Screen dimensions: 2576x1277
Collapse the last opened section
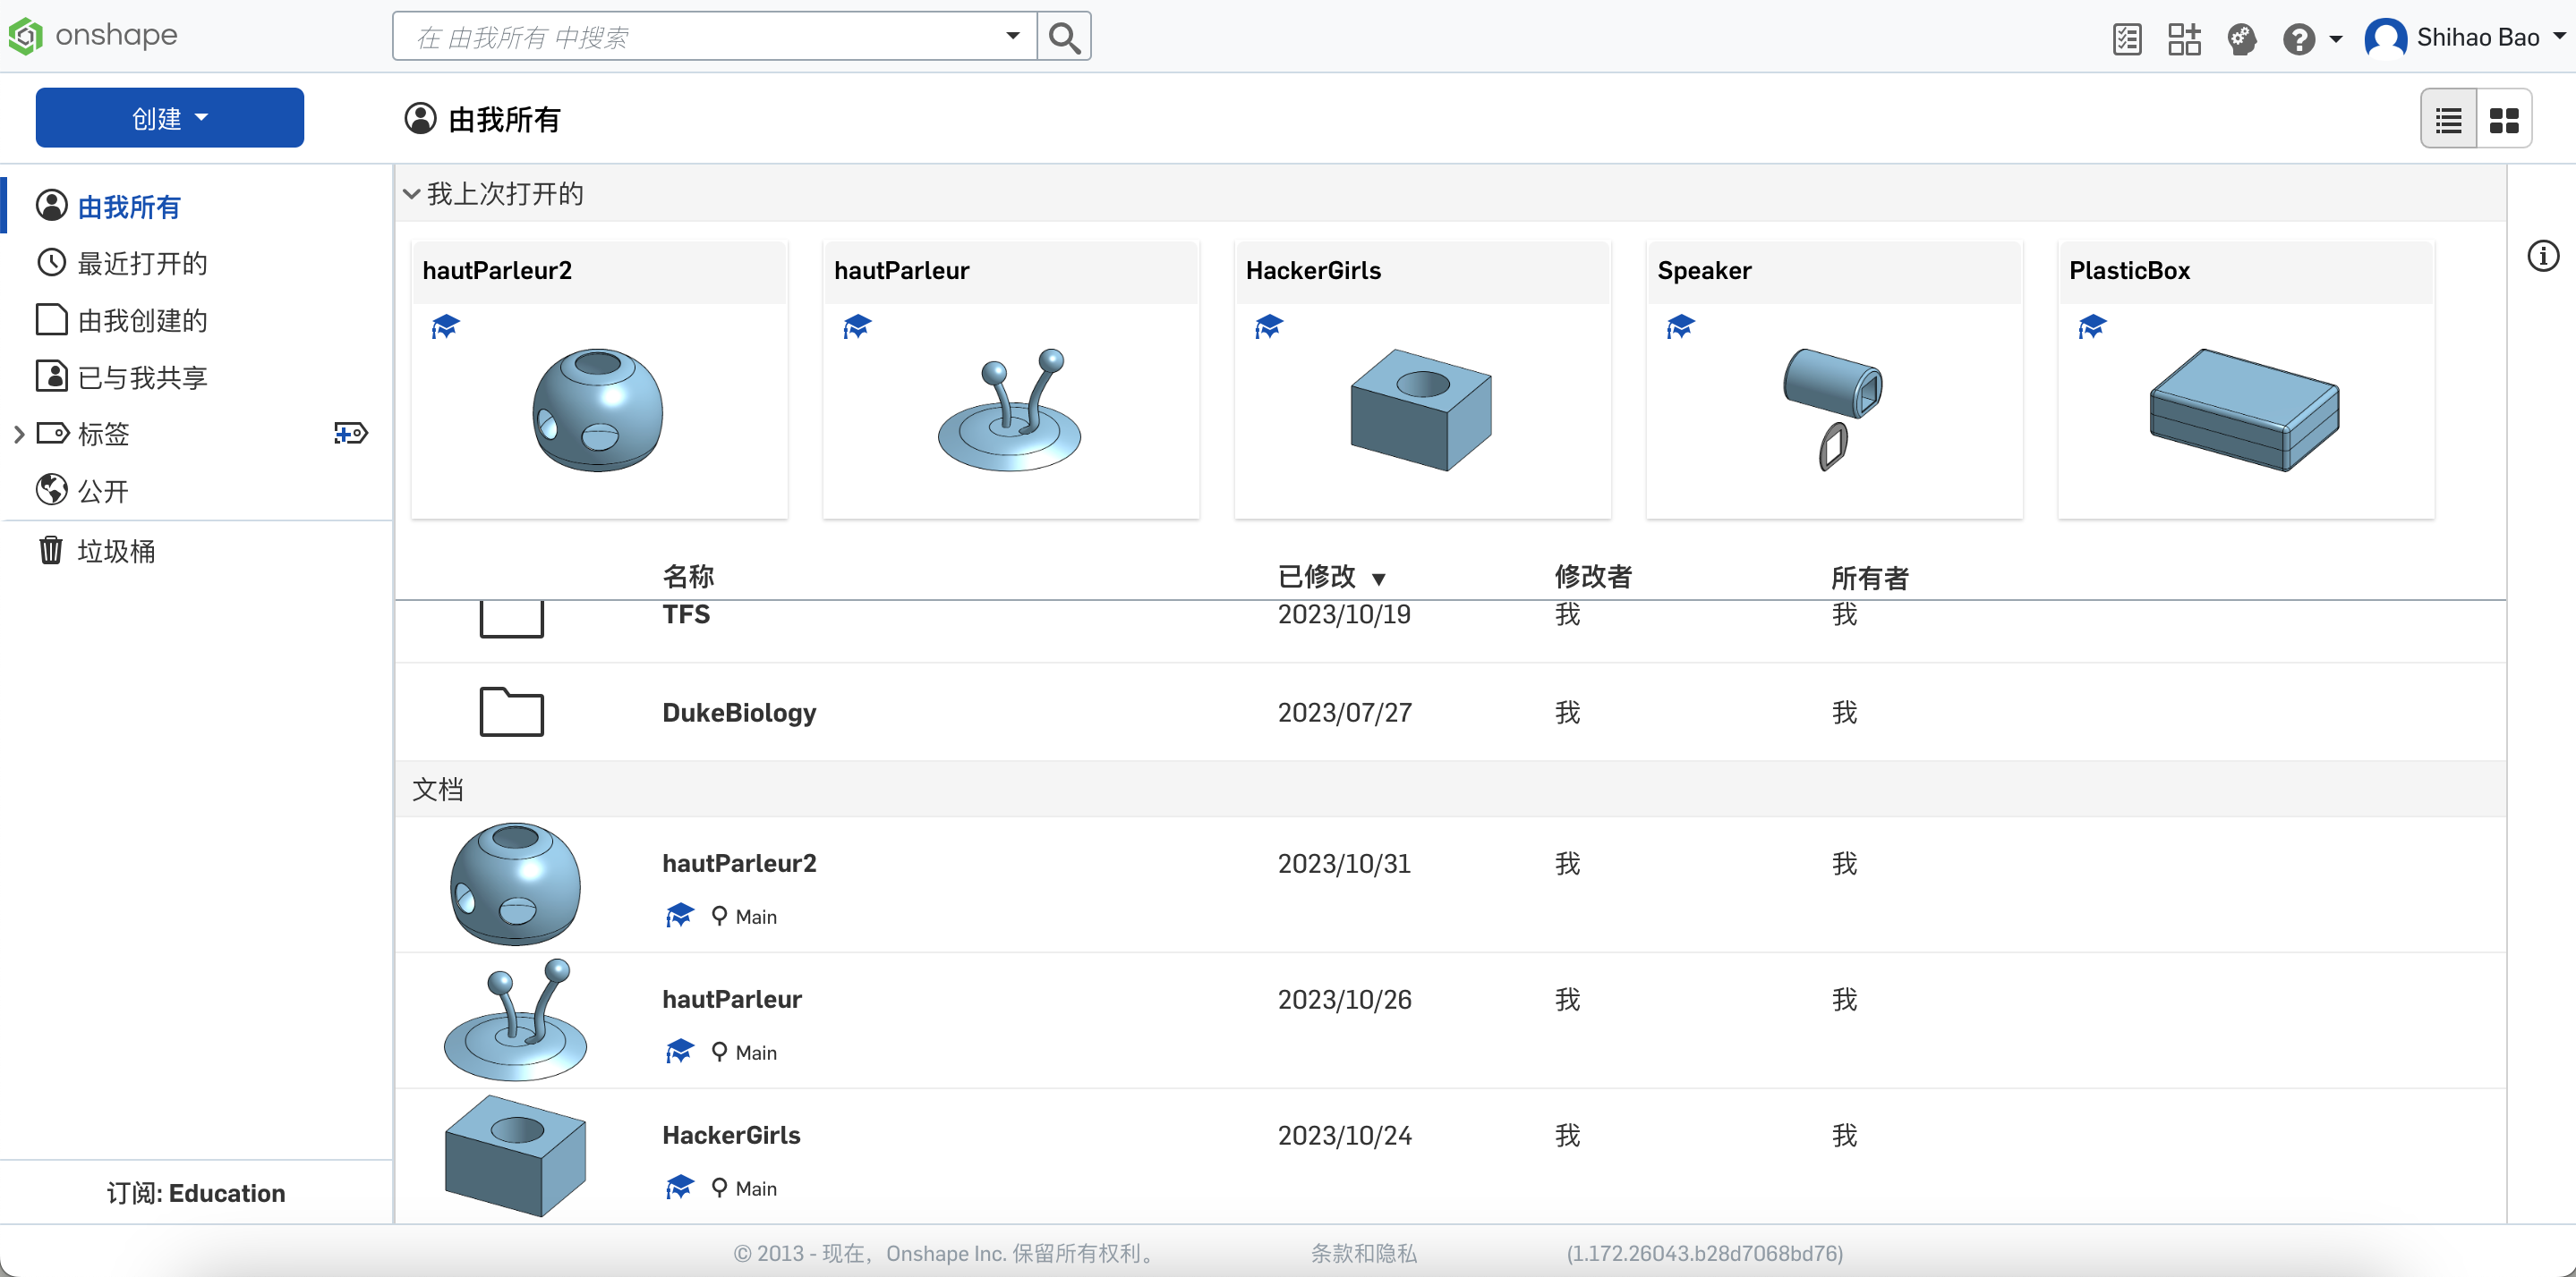411,194
